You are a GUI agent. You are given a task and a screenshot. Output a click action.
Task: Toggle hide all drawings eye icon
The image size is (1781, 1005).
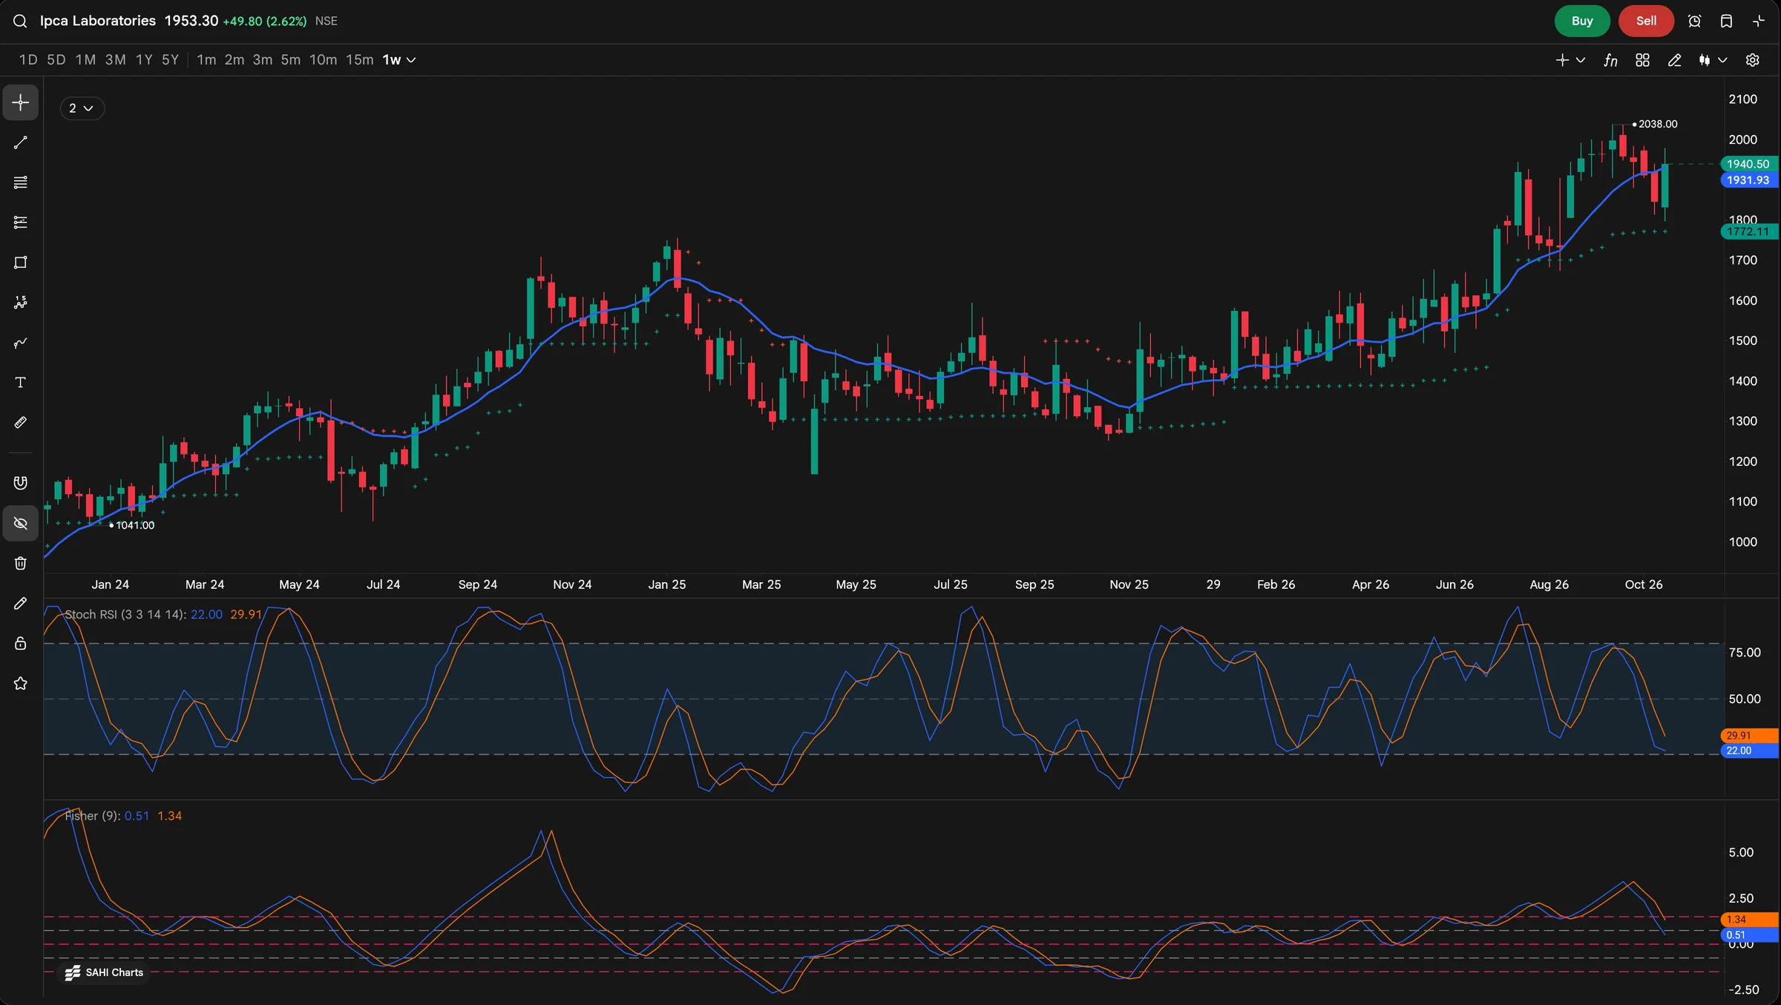coord(21,524)
